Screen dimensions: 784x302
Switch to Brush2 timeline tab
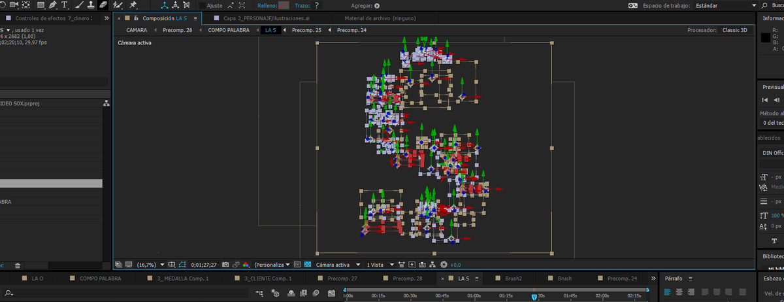[x=513, y=278]
